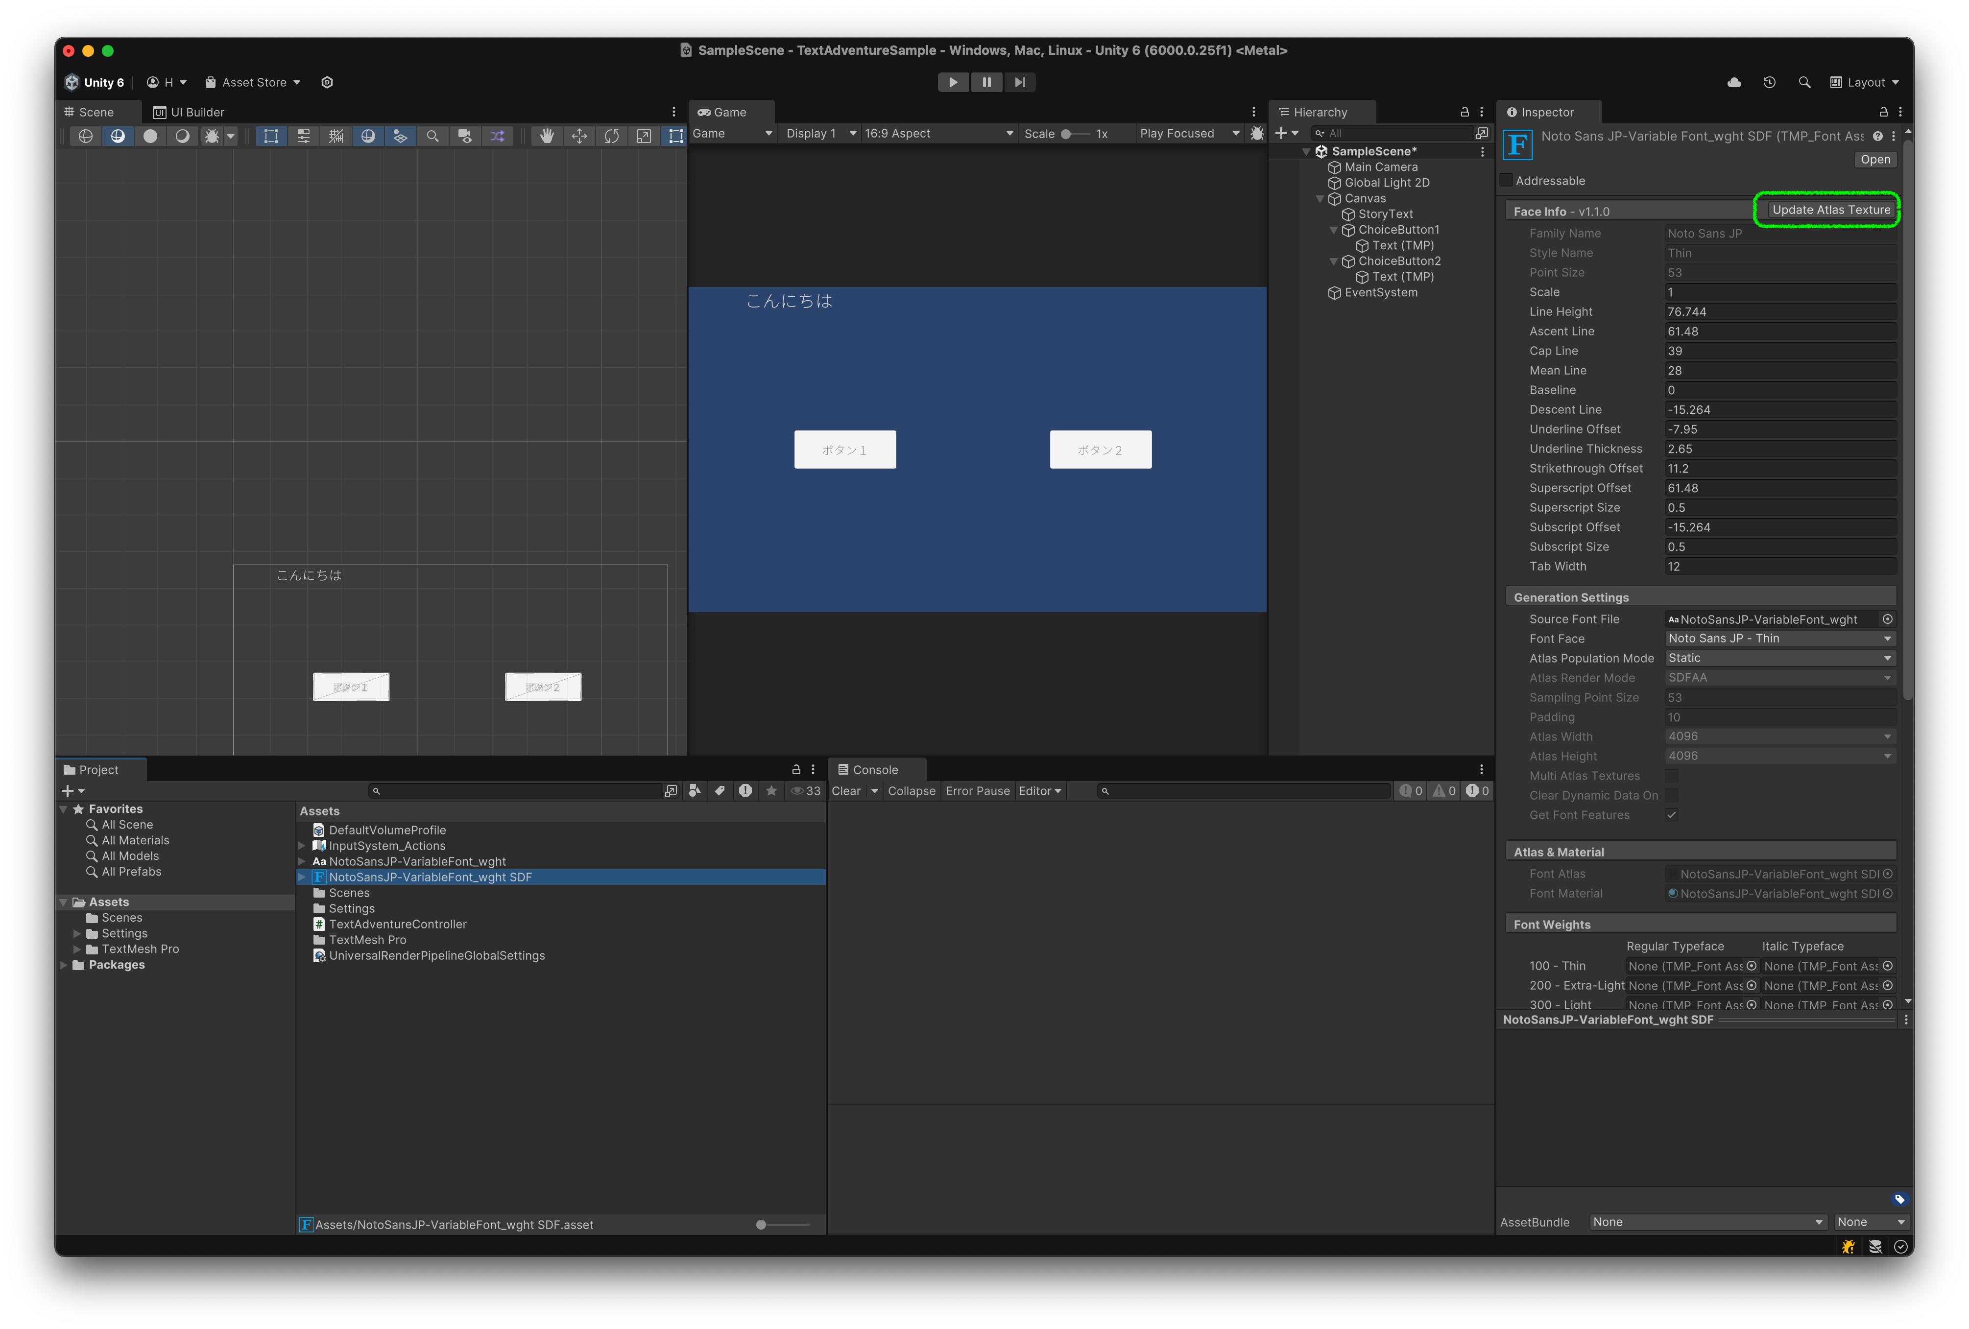The width and height of the screenshot is (1969, 1329).
Task: Click the Unity Cloud icon in the top toolbar
Action: [x=1734, y=82]
